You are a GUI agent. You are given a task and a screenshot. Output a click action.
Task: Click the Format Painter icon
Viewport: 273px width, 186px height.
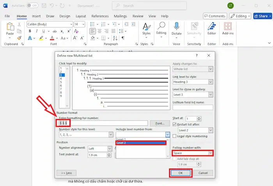[x=19, y=38]
